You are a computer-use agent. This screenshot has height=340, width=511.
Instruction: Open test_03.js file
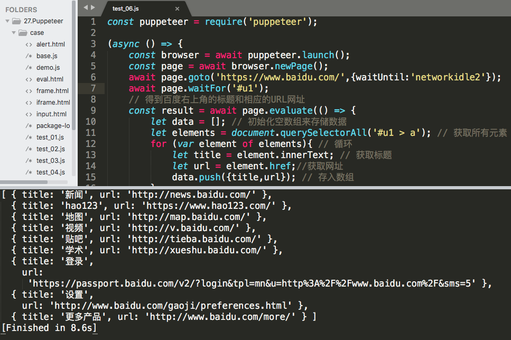pos(51,161)
